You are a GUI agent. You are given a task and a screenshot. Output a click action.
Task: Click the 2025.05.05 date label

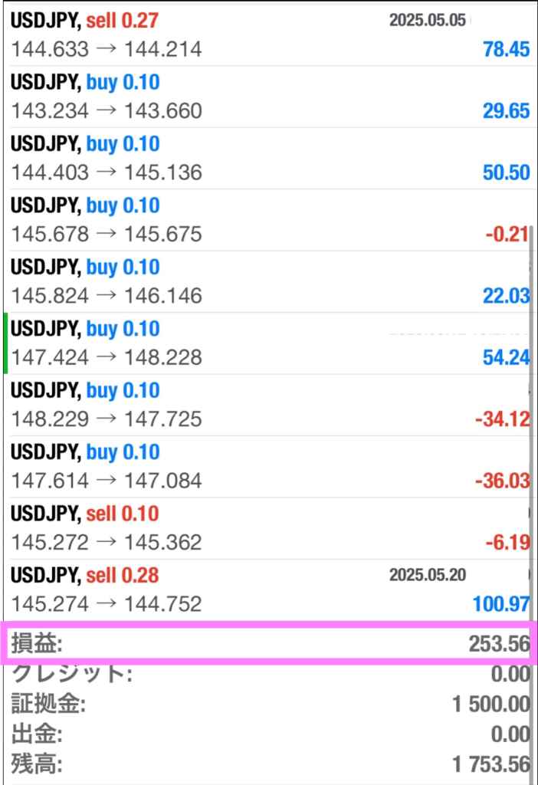coord(428,20)
